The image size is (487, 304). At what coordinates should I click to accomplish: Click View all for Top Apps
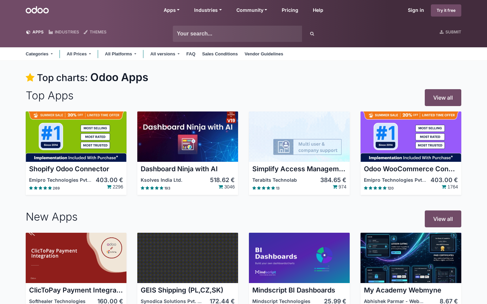click(x=443, y=98)
